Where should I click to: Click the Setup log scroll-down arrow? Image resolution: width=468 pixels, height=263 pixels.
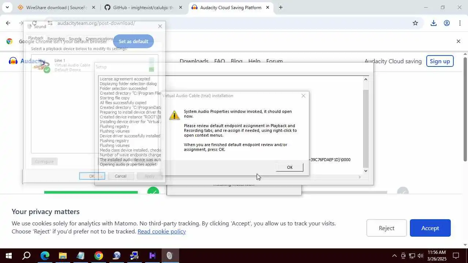click(366, 171)
